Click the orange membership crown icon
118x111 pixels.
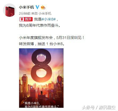click(x=43, y=7)
